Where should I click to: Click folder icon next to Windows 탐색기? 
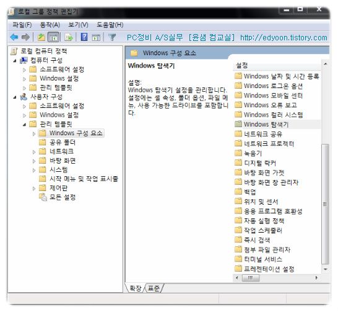(x=238, y=124)
